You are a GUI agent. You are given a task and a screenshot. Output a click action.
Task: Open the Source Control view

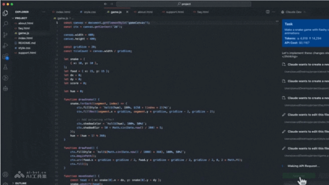click(x=5, y=35)
